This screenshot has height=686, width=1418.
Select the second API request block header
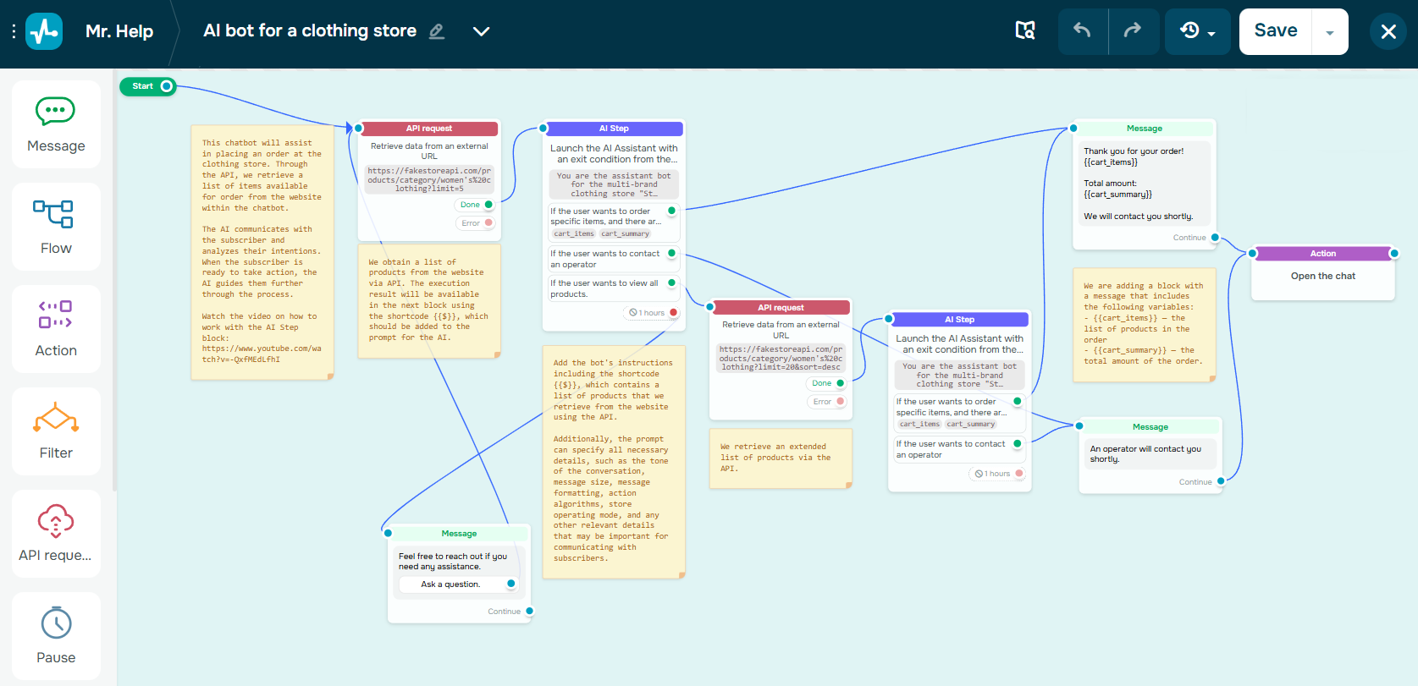(781, 308)
